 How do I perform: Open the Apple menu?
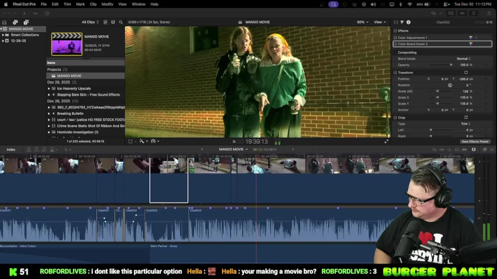point(5,4)
